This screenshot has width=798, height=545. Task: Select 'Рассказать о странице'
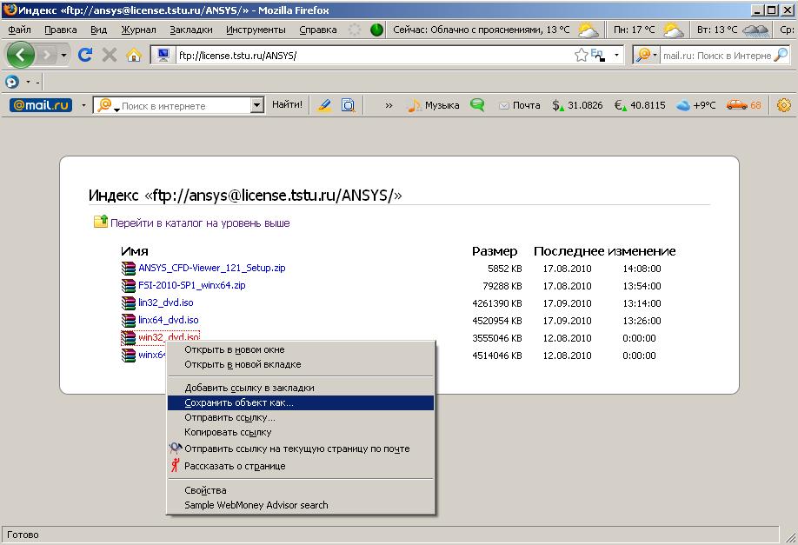pyautogui.click(x=301, y=466)
